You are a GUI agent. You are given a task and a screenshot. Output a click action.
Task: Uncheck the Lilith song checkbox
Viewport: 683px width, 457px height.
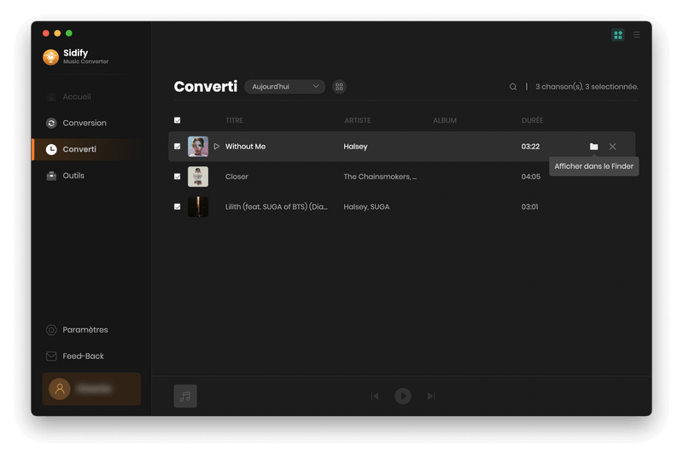(x=178, y=206)
